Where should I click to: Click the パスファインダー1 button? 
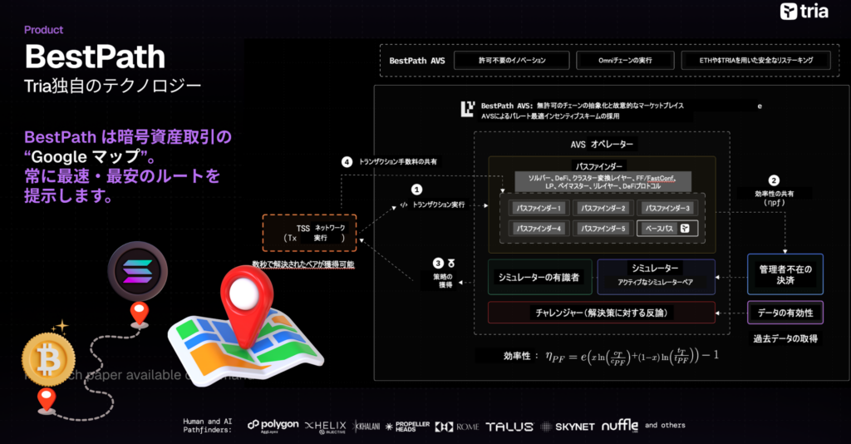click(539, 208)
